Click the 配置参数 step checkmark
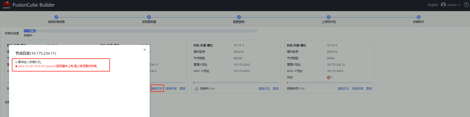This screenshot has height=117, width=470. [239, 17]
